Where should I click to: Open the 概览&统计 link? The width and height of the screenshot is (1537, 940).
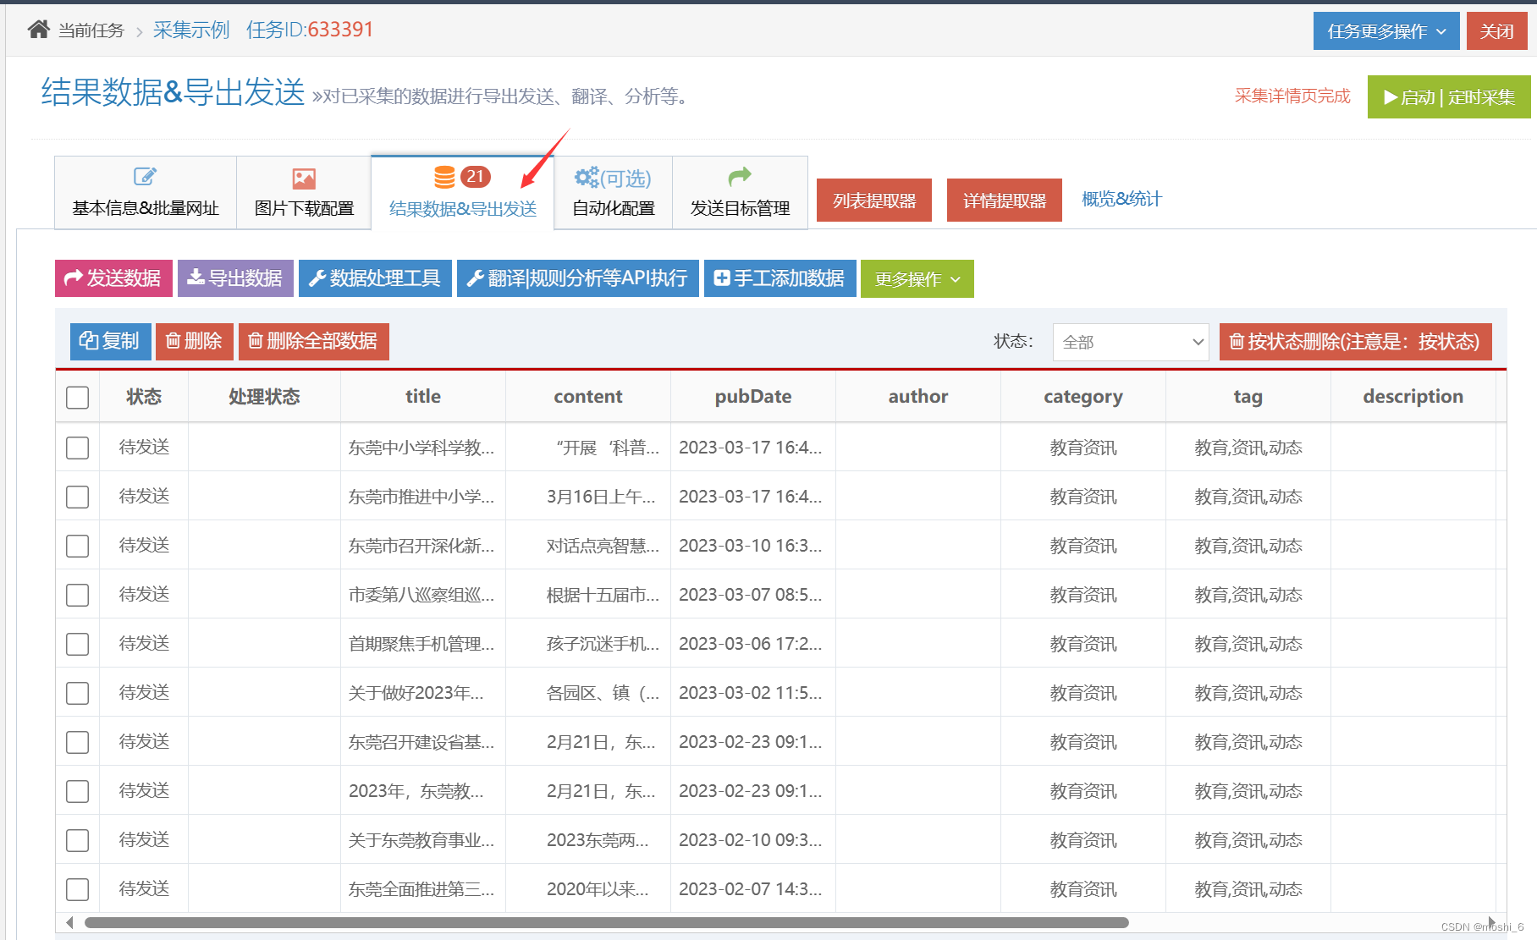pos(1121,199)
